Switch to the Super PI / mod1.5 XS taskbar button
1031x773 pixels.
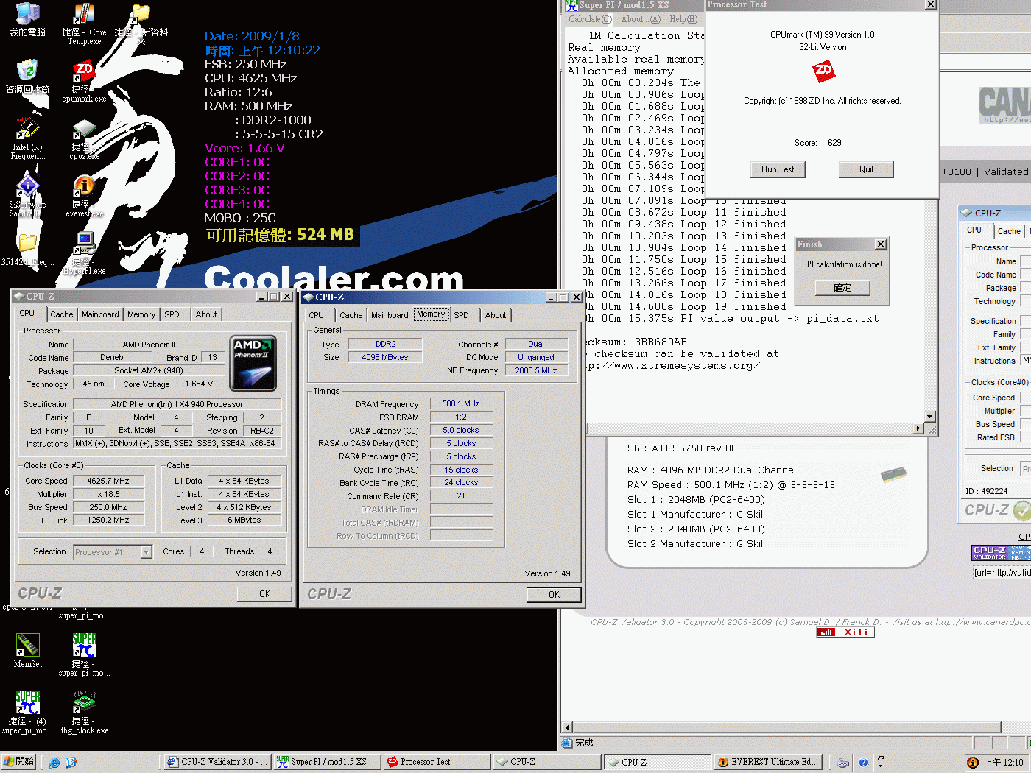pos(327,762)
